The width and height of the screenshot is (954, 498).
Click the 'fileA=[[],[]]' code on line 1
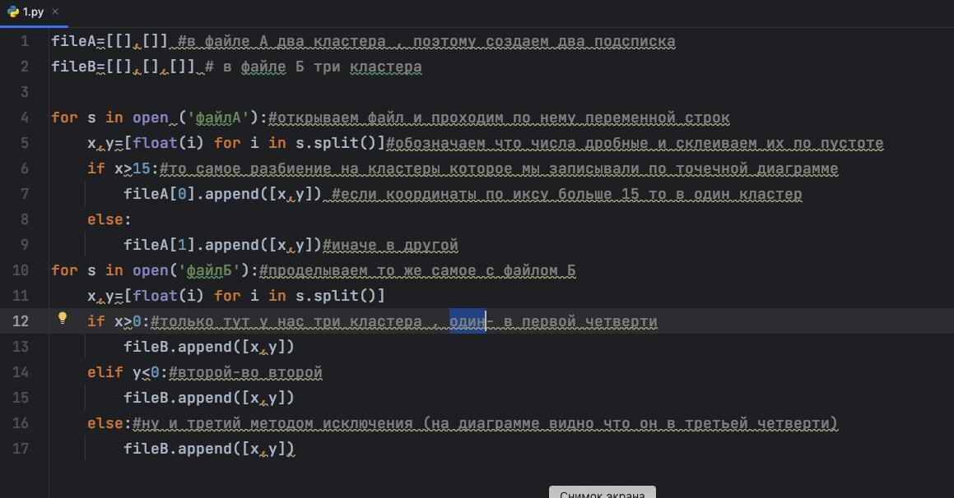point(109,41)
